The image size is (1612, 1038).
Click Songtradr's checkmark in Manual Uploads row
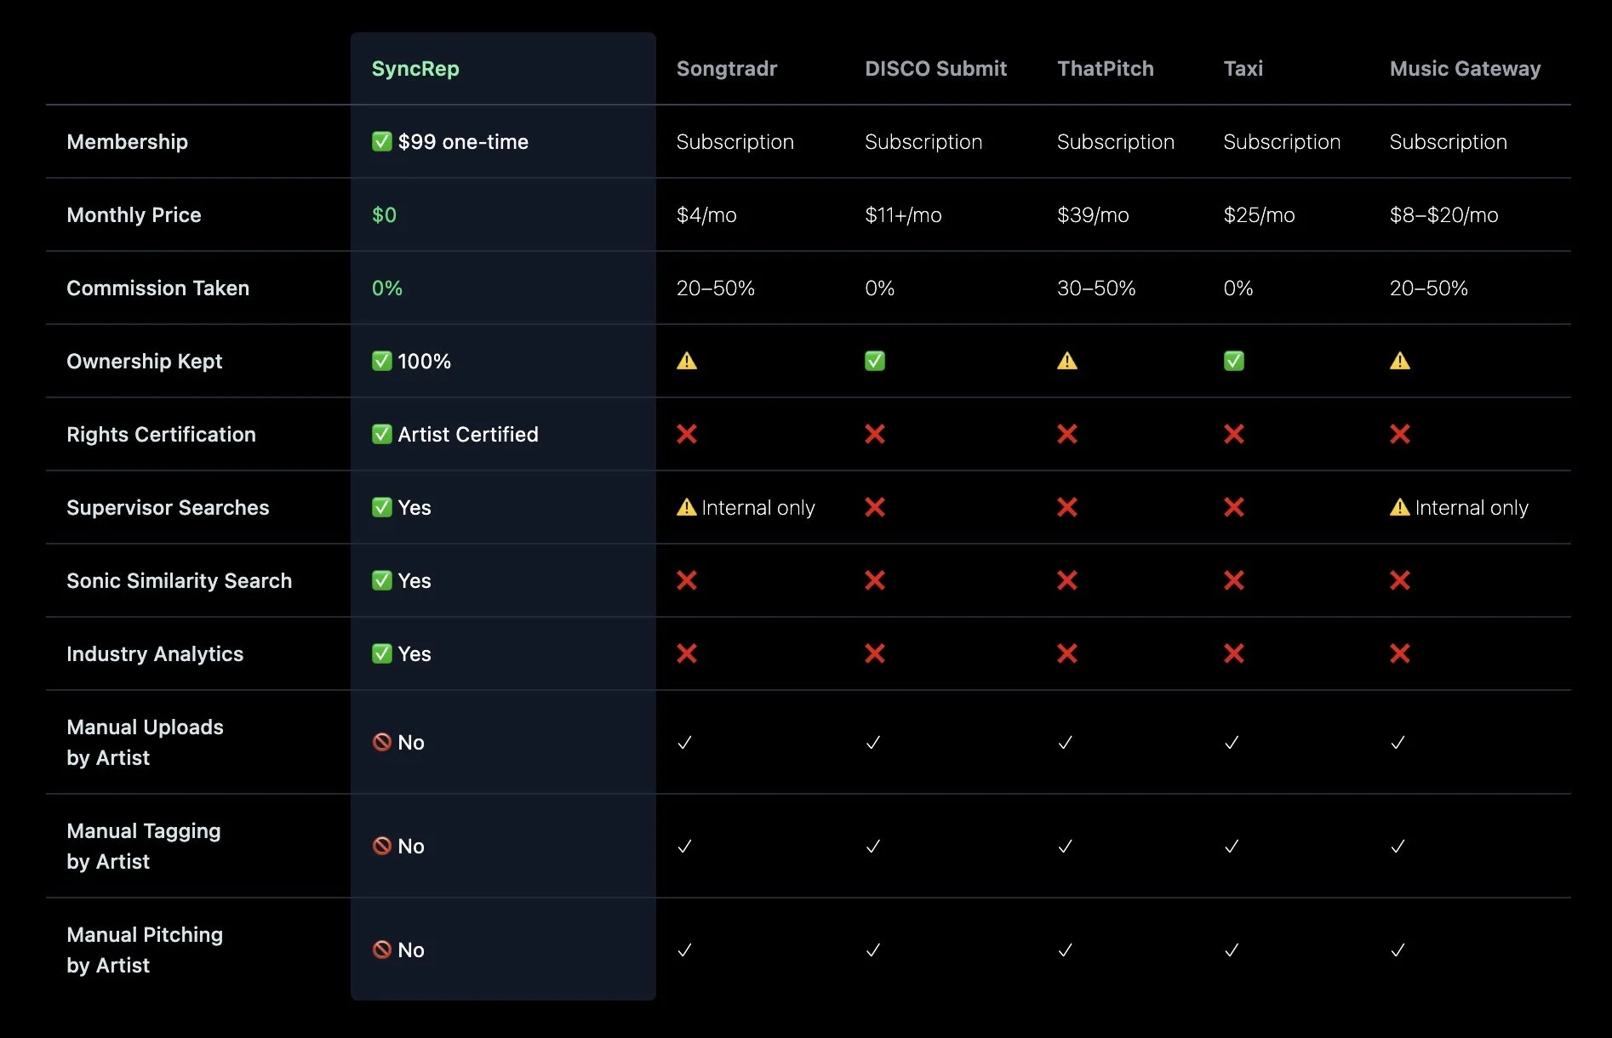pyautogui.click(x=684, y=743)
